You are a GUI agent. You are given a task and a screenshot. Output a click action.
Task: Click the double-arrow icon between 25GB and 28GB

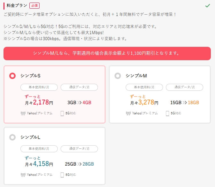(79, 164)
